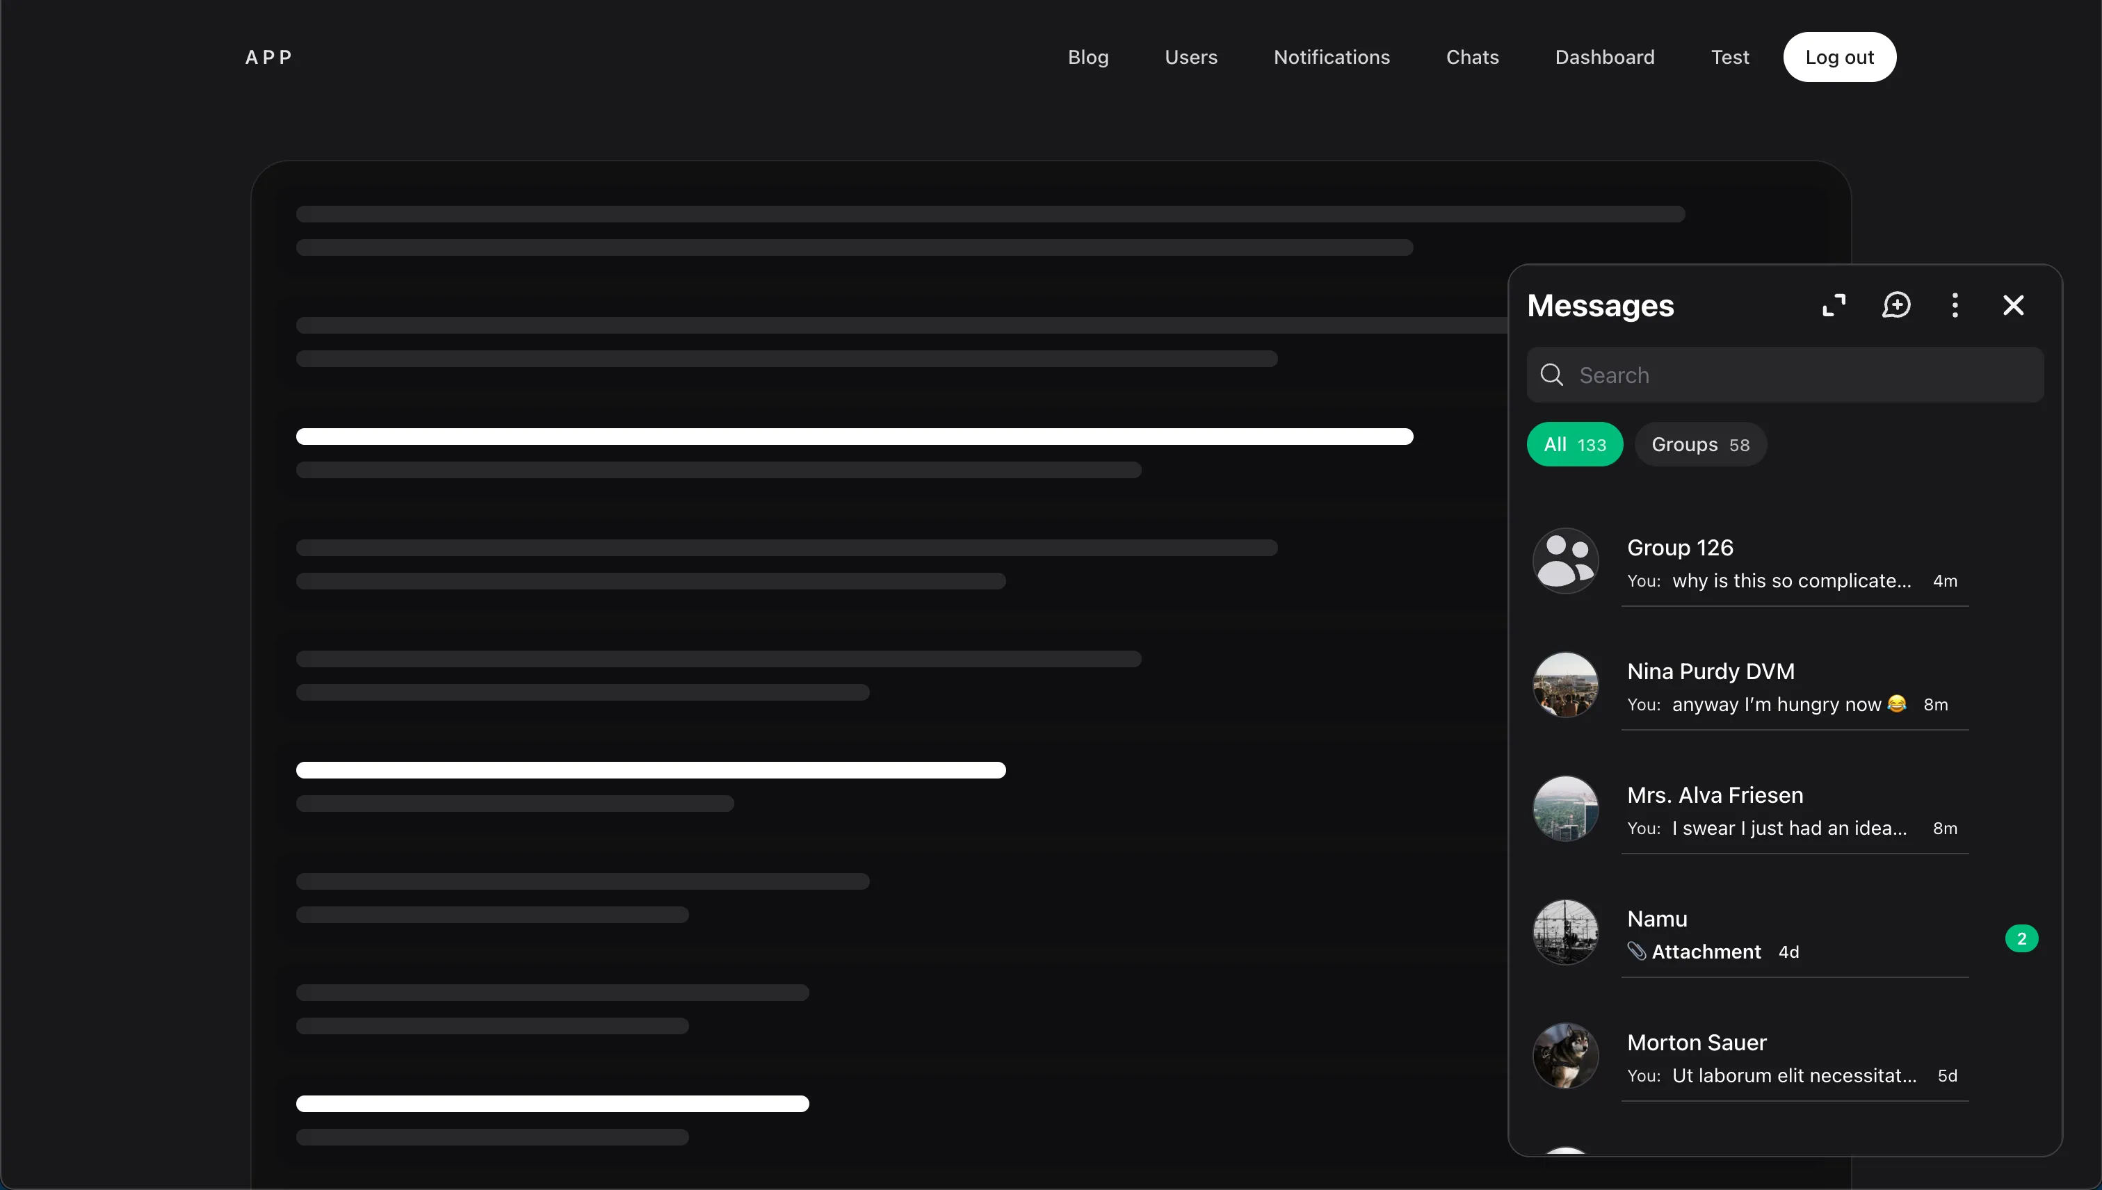Click the 'I swear I just had an idea...' preview
Image resolution: width=2102 pixels, height=1190 pixels.
(x=1789, y=828)
